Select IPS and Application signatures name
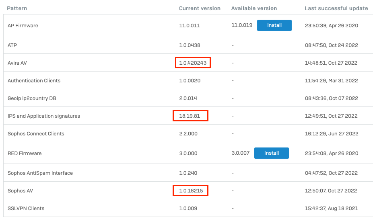This screenshot has width=373, height=221. (x=44, y=116)
